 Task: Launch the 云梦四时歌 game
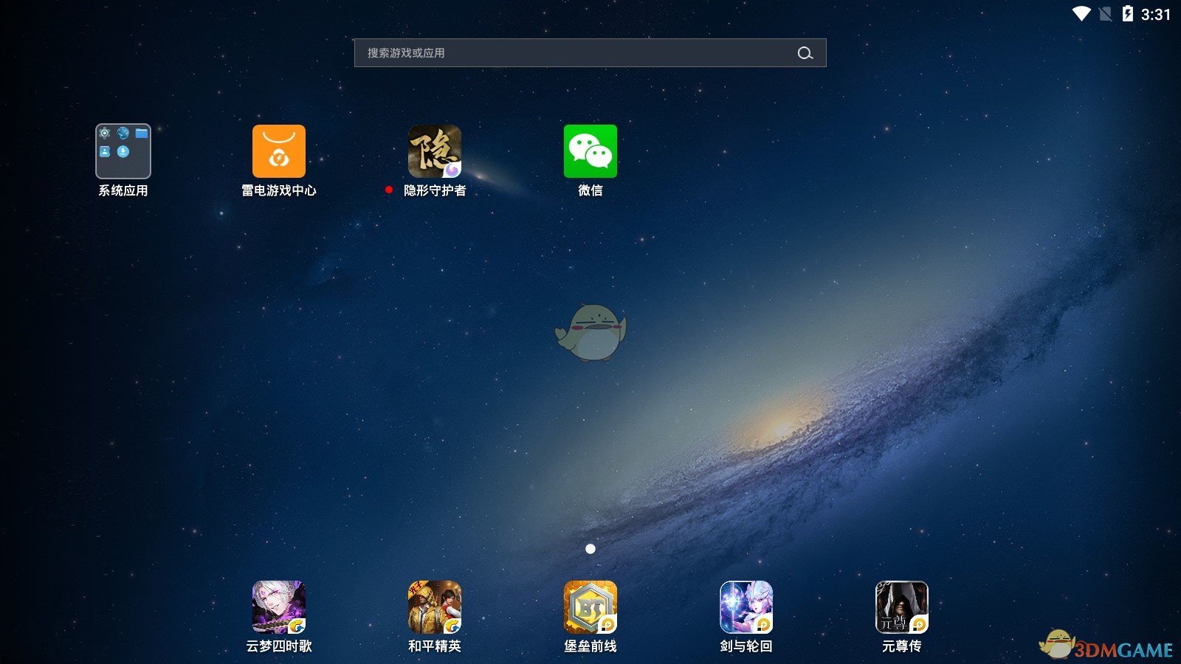[x=278, y=606]
